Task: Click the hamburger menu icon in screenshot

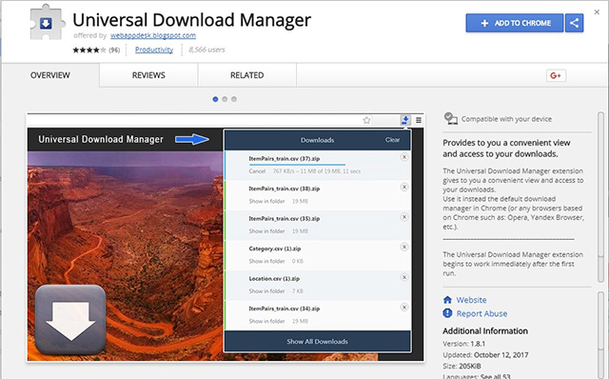Action: 419,120
